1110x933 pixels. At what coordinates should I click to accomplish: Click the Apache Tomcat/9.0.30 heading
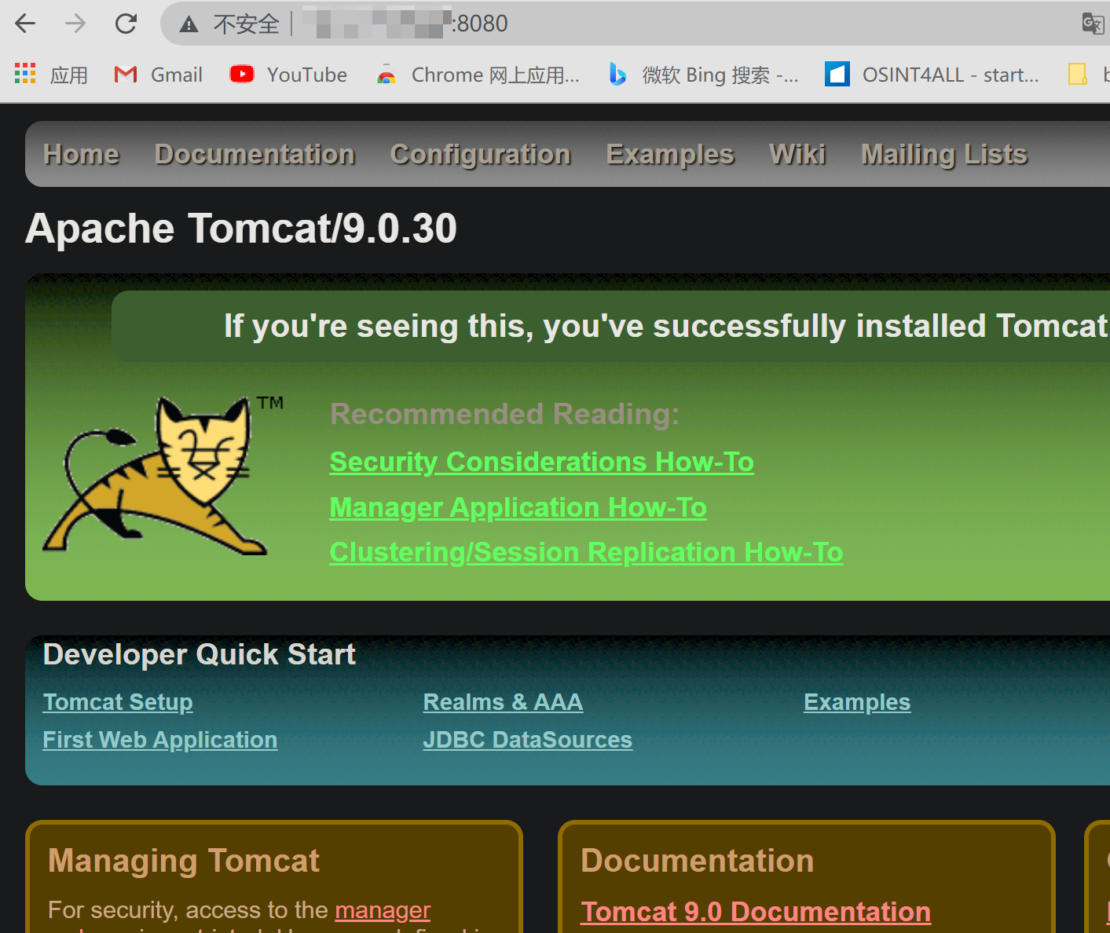point(241,229)
